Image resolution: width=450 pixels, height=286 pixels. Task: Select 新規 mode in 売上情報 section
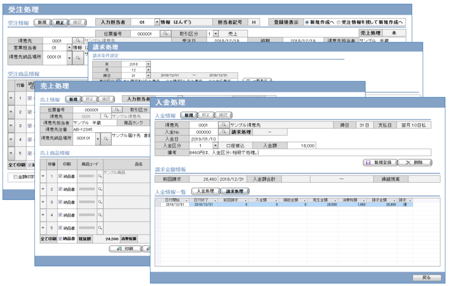[x=73, y=99]
